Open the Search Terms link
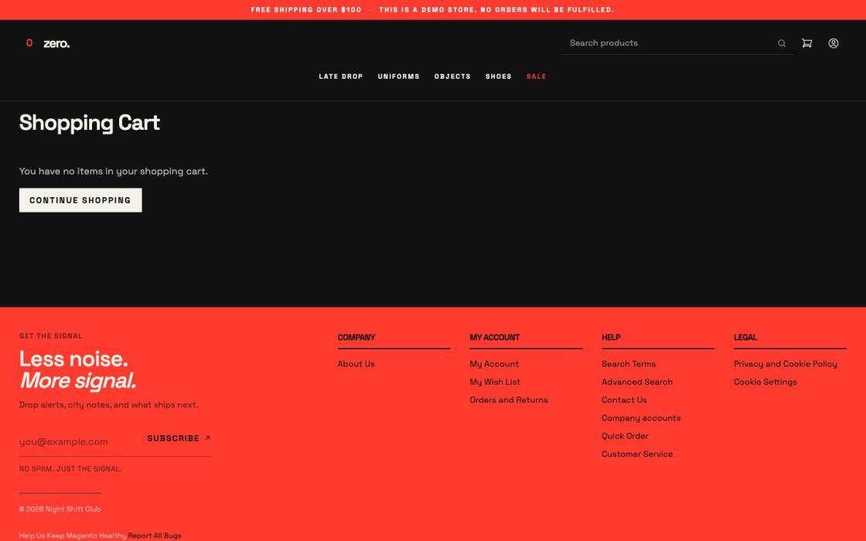The image size is (866, 541). (x=629, y=364)
